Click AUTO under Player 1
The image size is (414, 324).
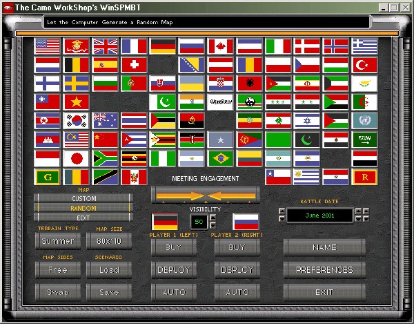pos(174,292)
